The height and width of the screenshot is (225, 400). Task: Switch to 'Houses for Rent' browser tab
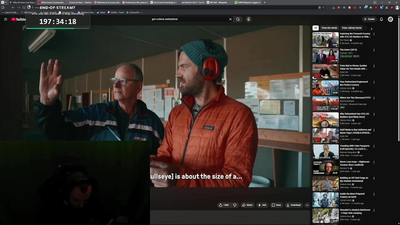pos(79,2)
